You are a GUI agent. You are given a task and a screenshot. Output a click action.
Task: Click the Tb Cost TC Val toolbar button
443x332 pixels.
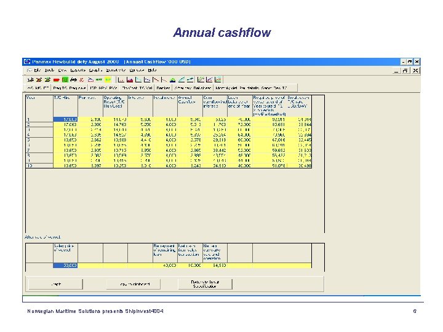coord(137,88)
